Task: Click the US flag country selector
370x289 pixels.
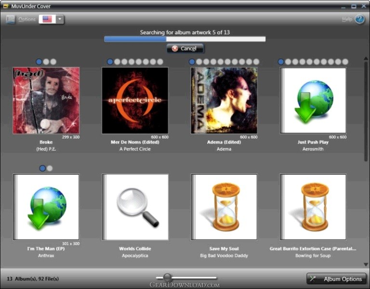Action: (47, 19)
